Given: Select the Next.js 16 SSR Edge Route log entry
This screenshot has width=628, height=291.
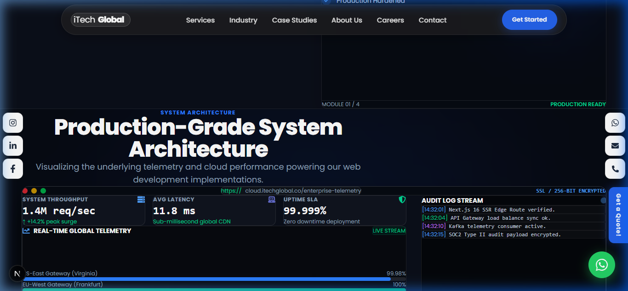Looking at the screenshot, I should (x=514, y=210).
